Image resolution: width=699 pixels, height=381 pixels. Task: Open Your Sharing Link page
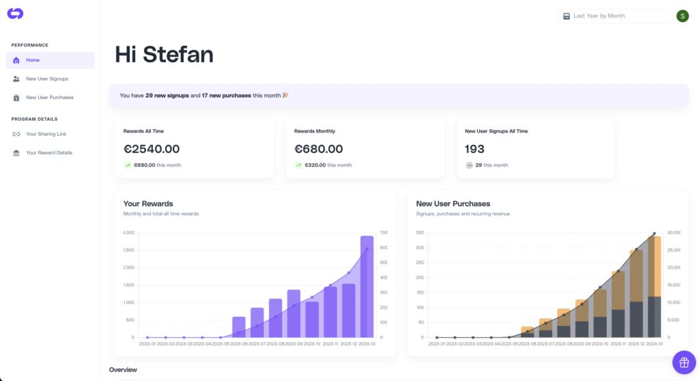(46, 135)
